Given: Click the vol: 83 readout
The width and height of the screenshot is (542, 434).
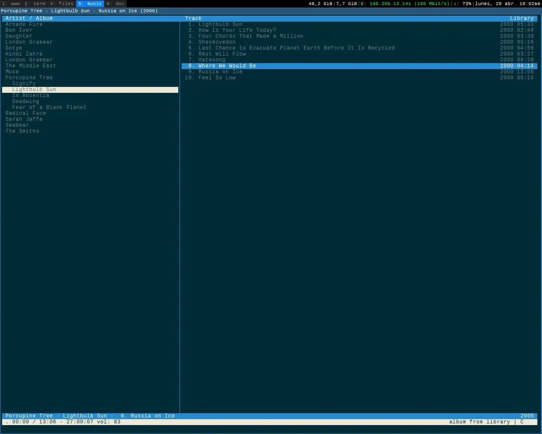Looking at the screenshot, I should click(x=109, y=422).
